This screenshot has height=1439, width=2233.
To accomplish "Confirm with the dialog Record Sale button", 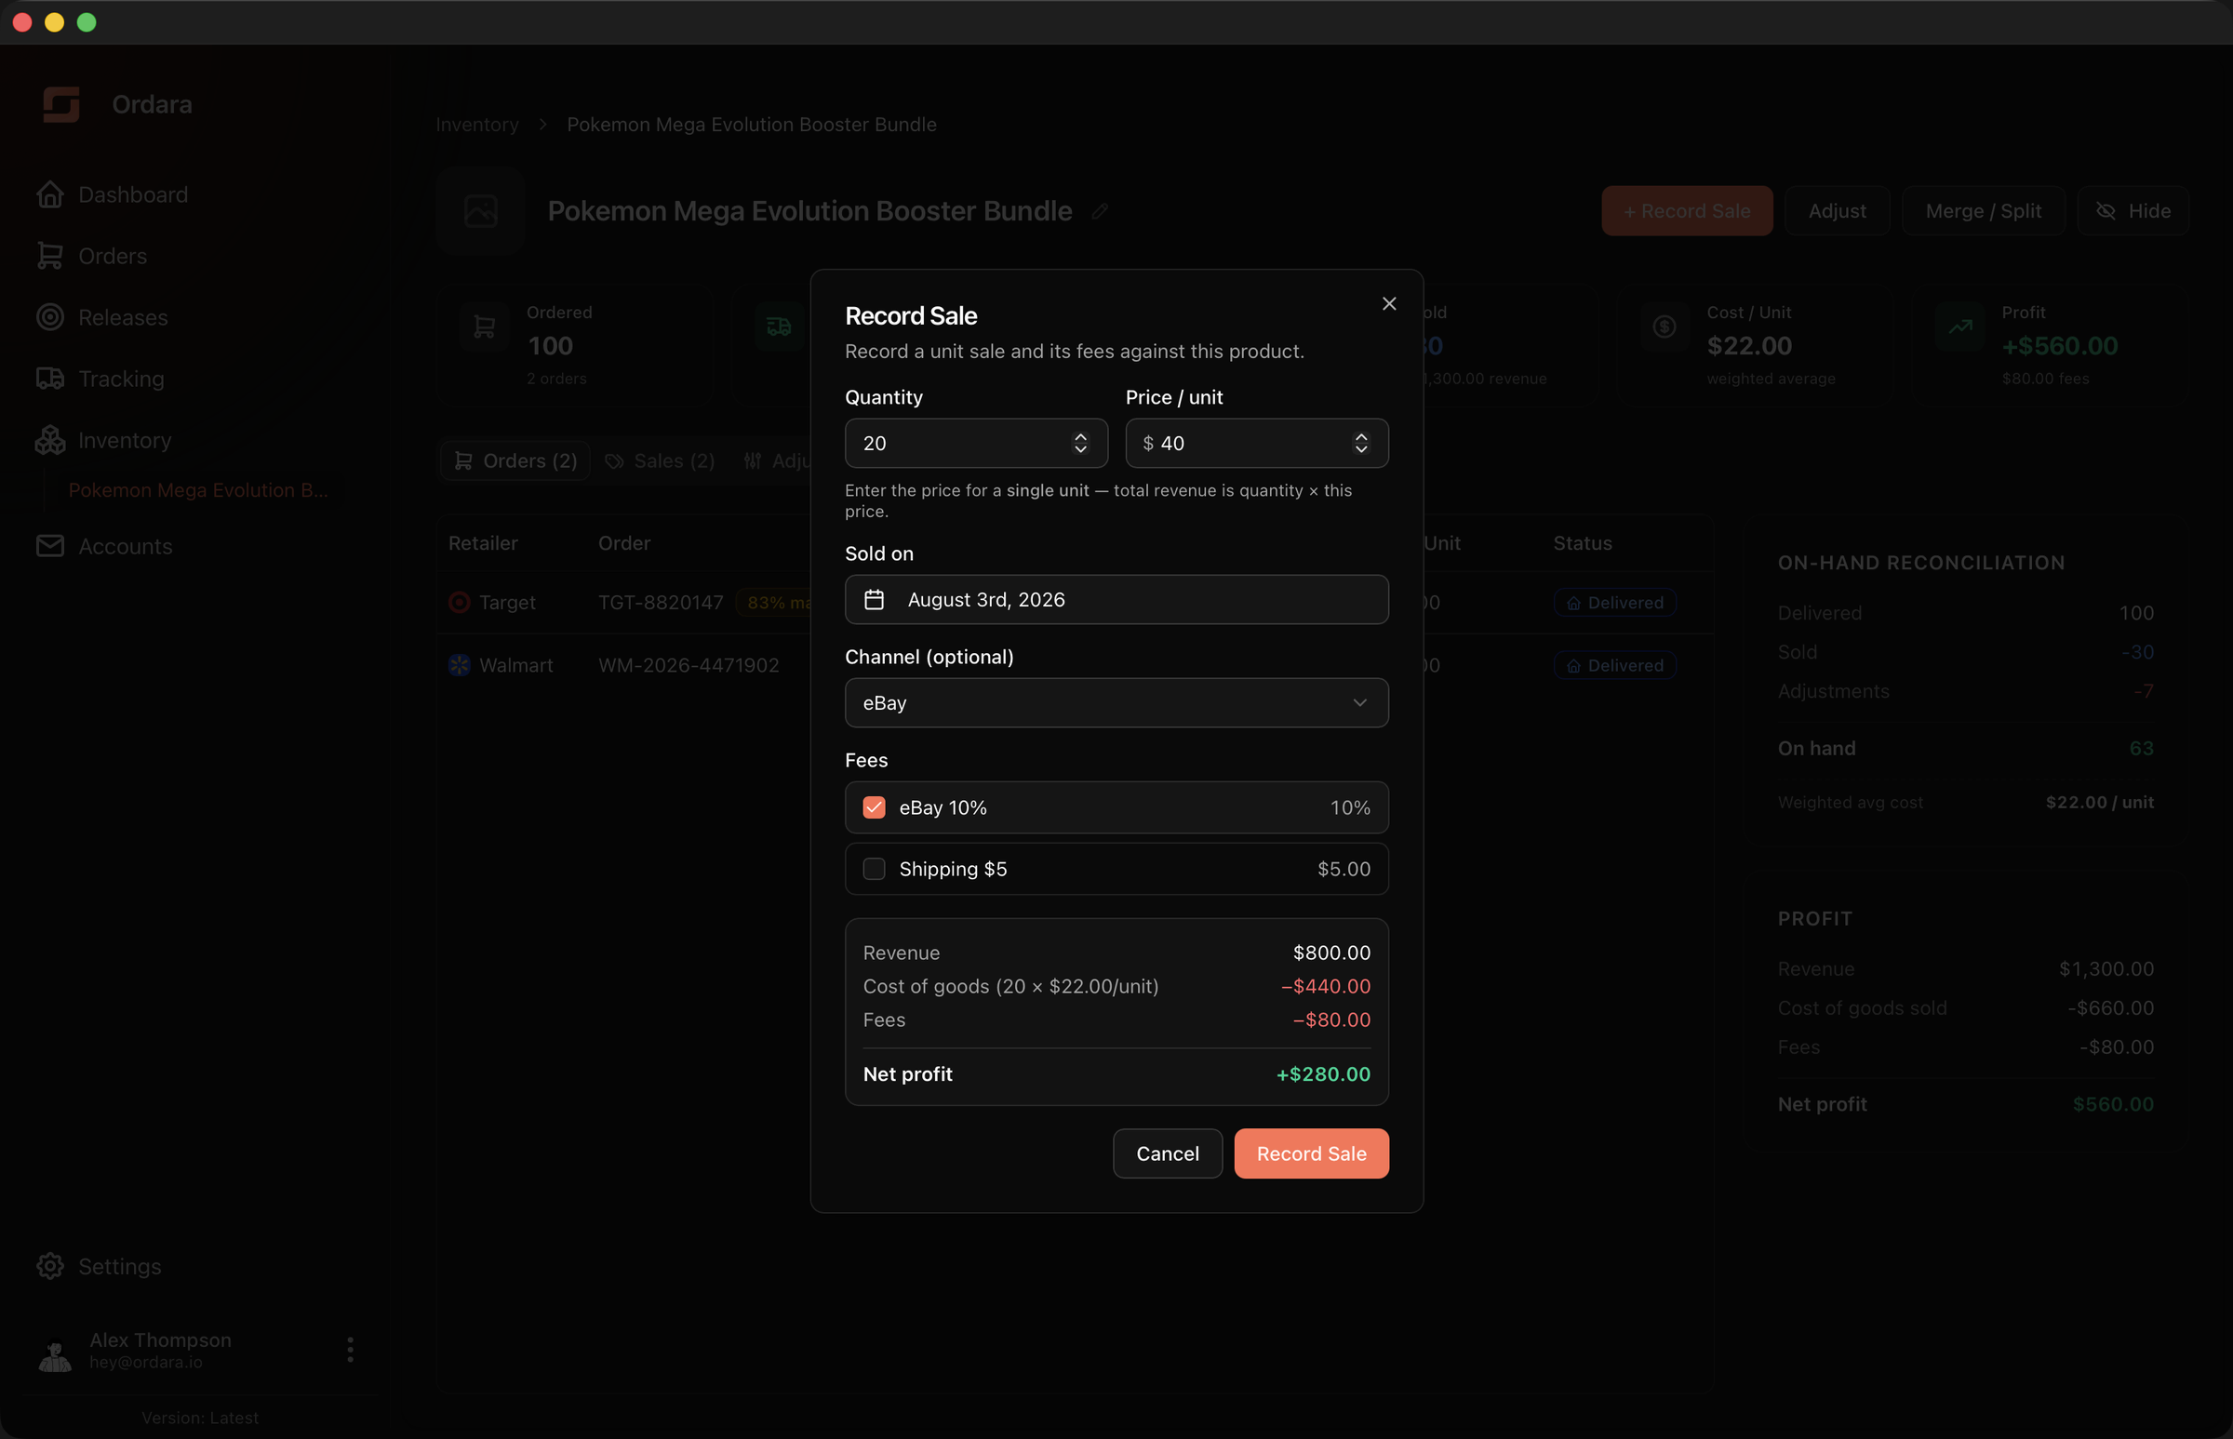I will (x=1311, y=1153).
